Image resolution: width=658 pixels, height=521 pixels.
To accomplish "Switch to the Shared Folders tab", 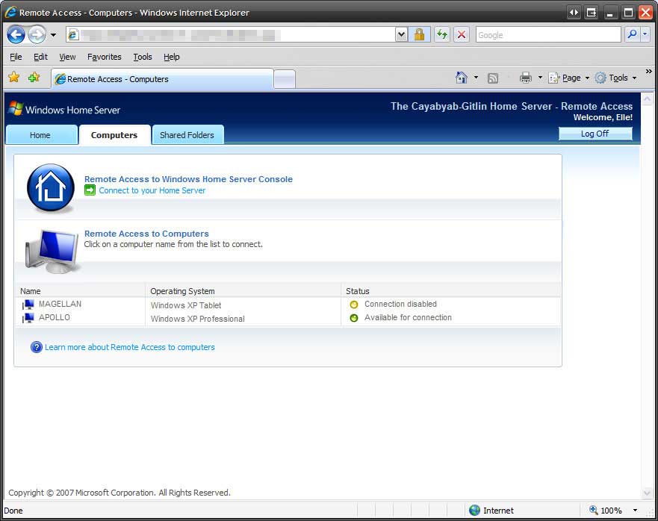I will [187, 134].
